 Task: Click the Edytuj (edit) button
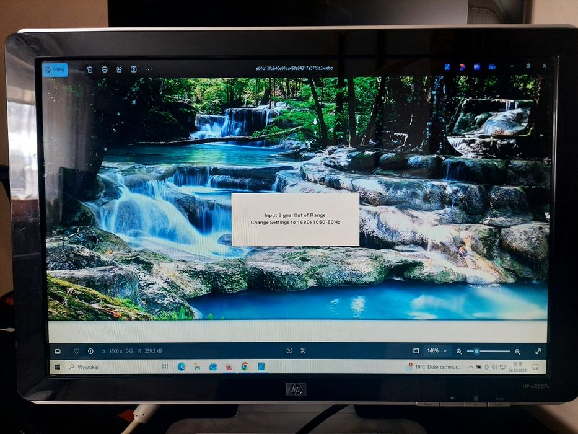[x=55, y=69]
